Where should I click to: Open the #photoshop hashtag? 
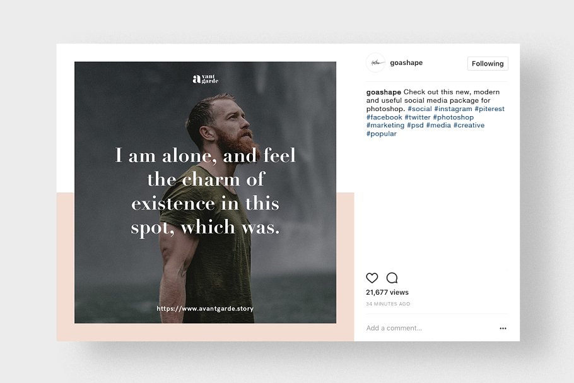pos(453,117)
